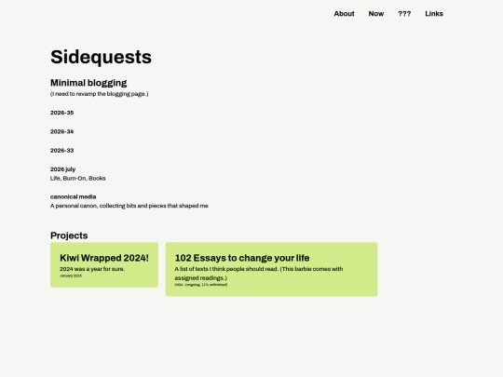Open the ??? navigation link
The width and height of the screenshot is (503, 377).
pyautogui.click(x=404, y=14)
